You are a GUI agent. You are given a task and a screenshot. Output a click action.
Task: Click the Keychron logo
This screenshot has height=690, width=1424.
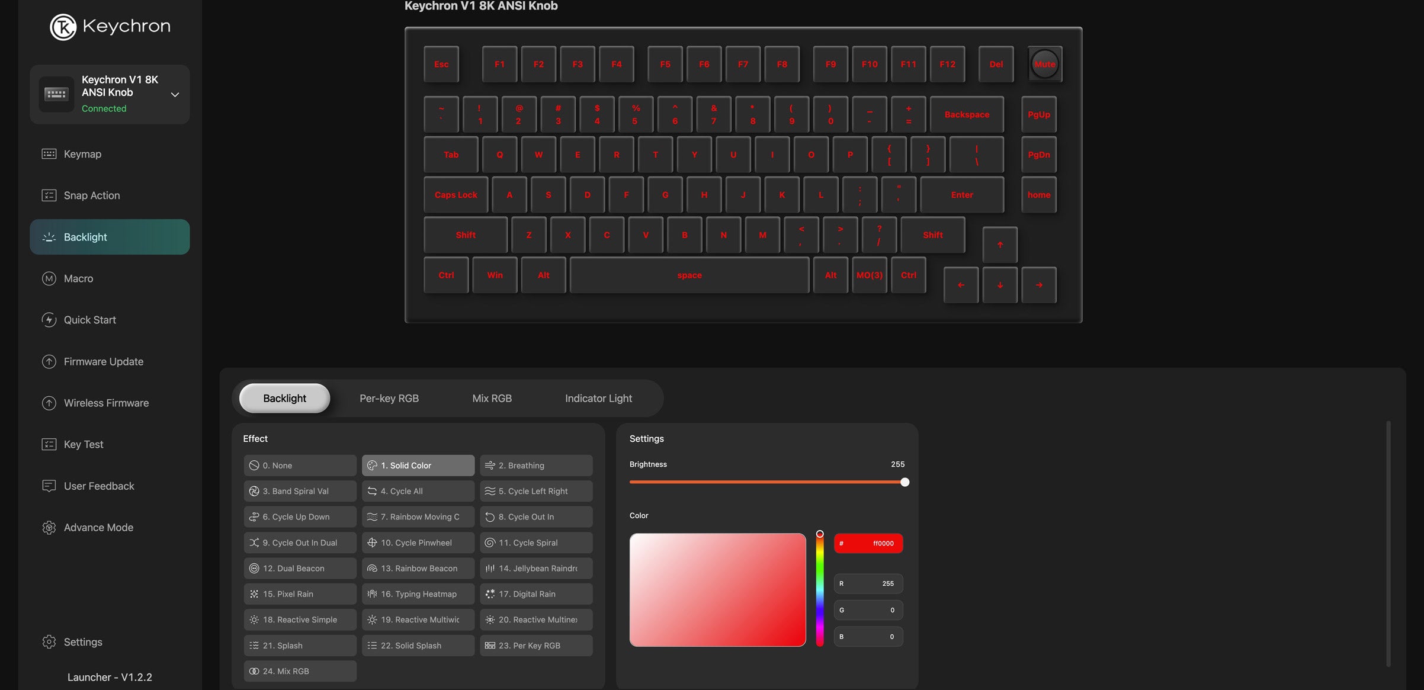coord(109,26)
